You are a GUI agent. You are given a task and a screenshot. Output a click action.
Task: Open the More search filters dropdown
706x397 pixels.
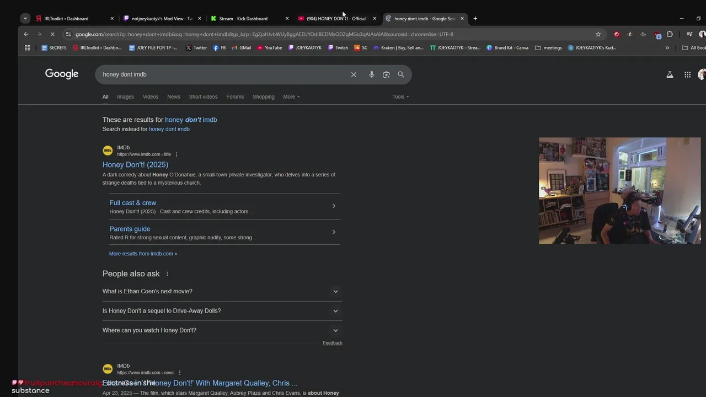point(291,96)
